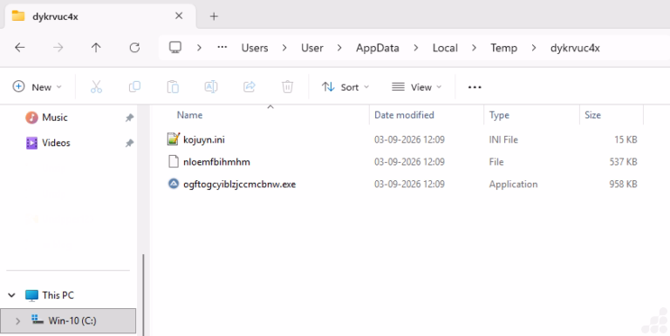Click the 958 KB size cell
Viewport: 670px width, 336px height.
click(x=623, y=185)
